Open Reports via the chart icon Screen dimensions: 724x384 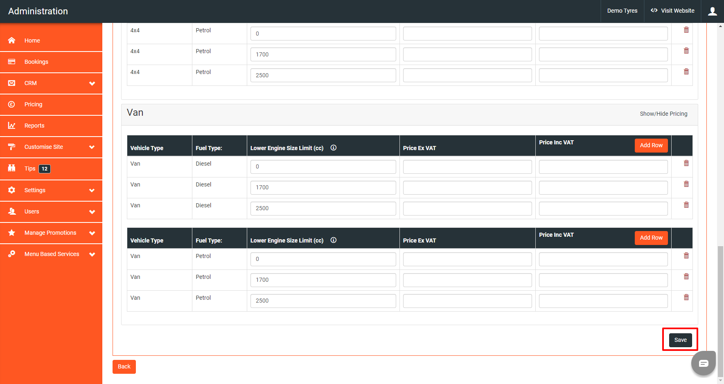coord(11,126)
